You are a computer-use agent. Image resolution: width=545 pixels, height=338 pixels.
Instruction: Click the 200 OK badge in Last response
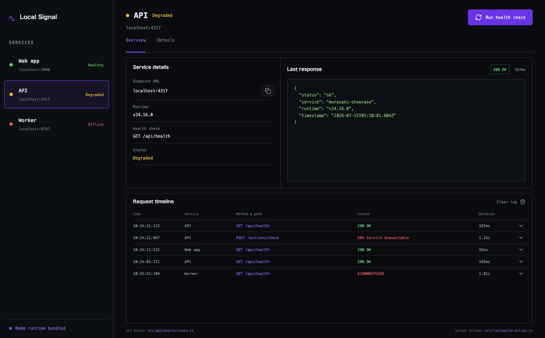point(500,70)
